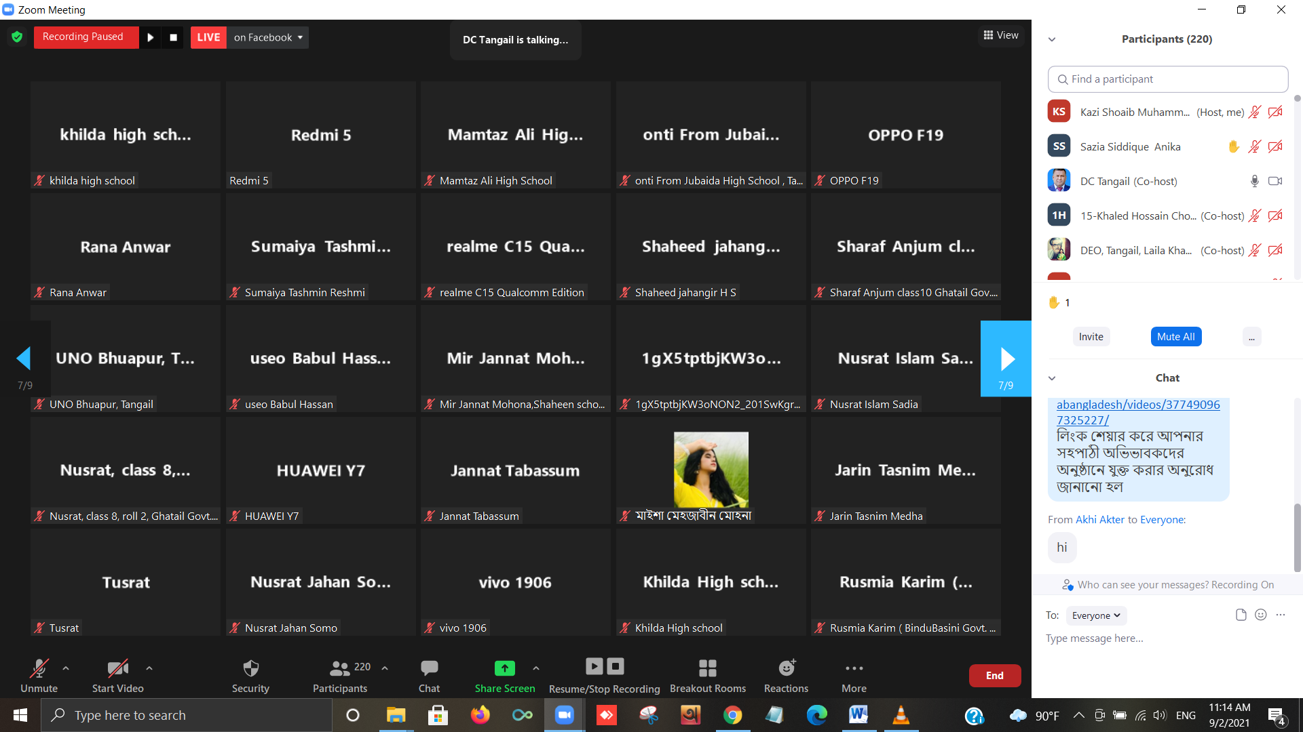Select the video tile with profile photo
1303x732 pixels.
[x=711, y=470]
